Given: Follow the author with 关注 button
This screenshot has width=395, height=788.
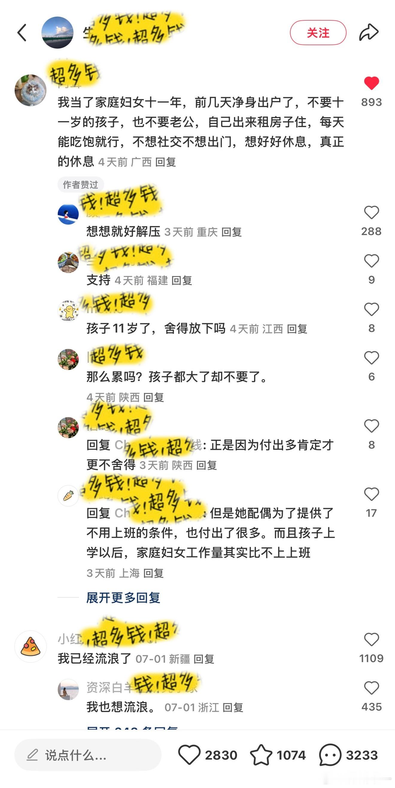Looking at the screenshot, I should (x=318, y=33).
